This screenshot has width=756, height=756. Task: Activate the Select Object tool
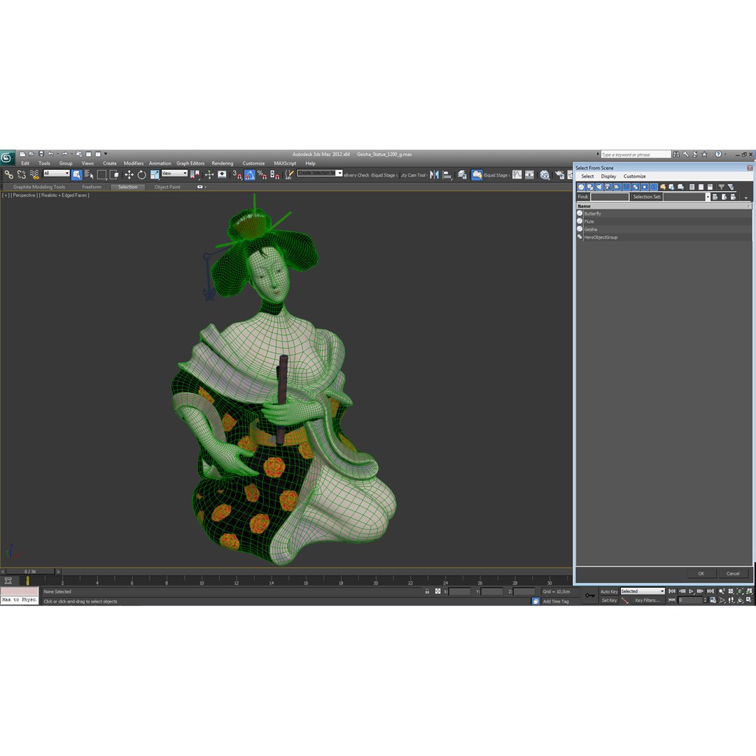pos(77,174)
